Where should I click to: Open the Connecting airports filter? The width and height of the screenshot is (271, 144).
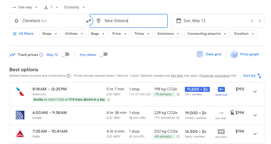(206, 34)
